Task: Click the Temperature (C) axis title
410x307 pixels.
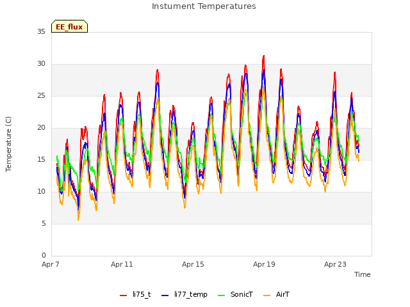Action: point(8,144)
